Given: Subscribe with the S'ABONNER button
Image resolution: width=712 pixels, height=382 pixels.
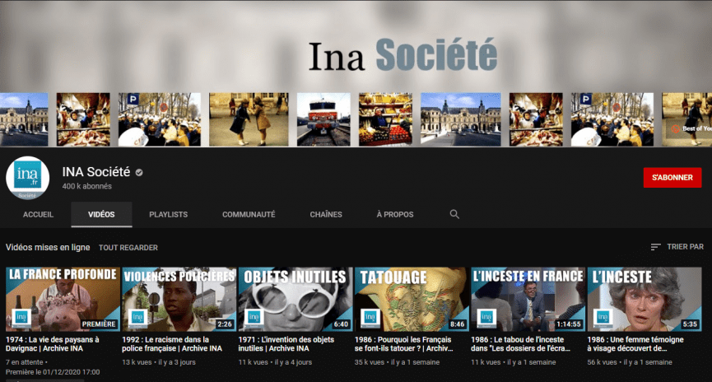Looking at the screenshot, I should point(672,178).
